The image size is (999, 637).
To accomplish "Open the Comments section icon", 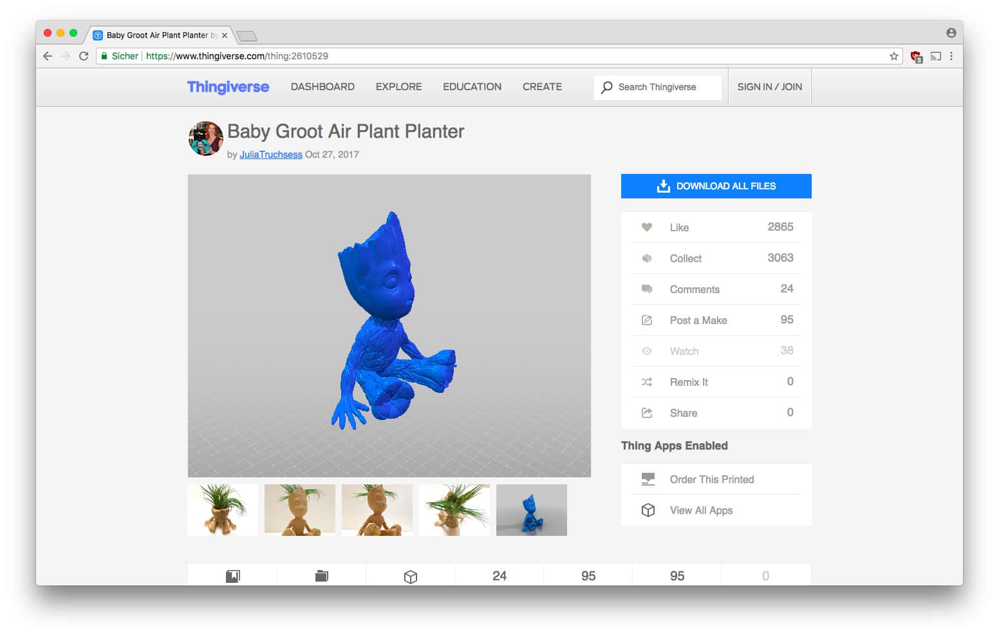I will pos(647,289).
